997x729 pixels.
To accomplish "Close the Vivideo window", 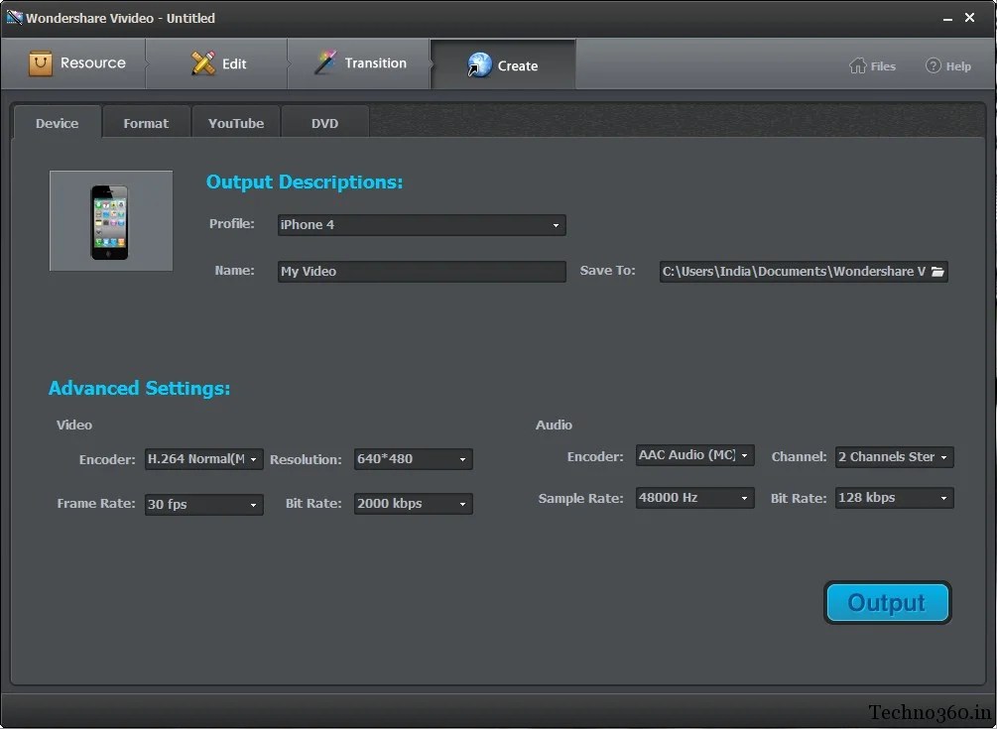I will [x=969, y=18].
